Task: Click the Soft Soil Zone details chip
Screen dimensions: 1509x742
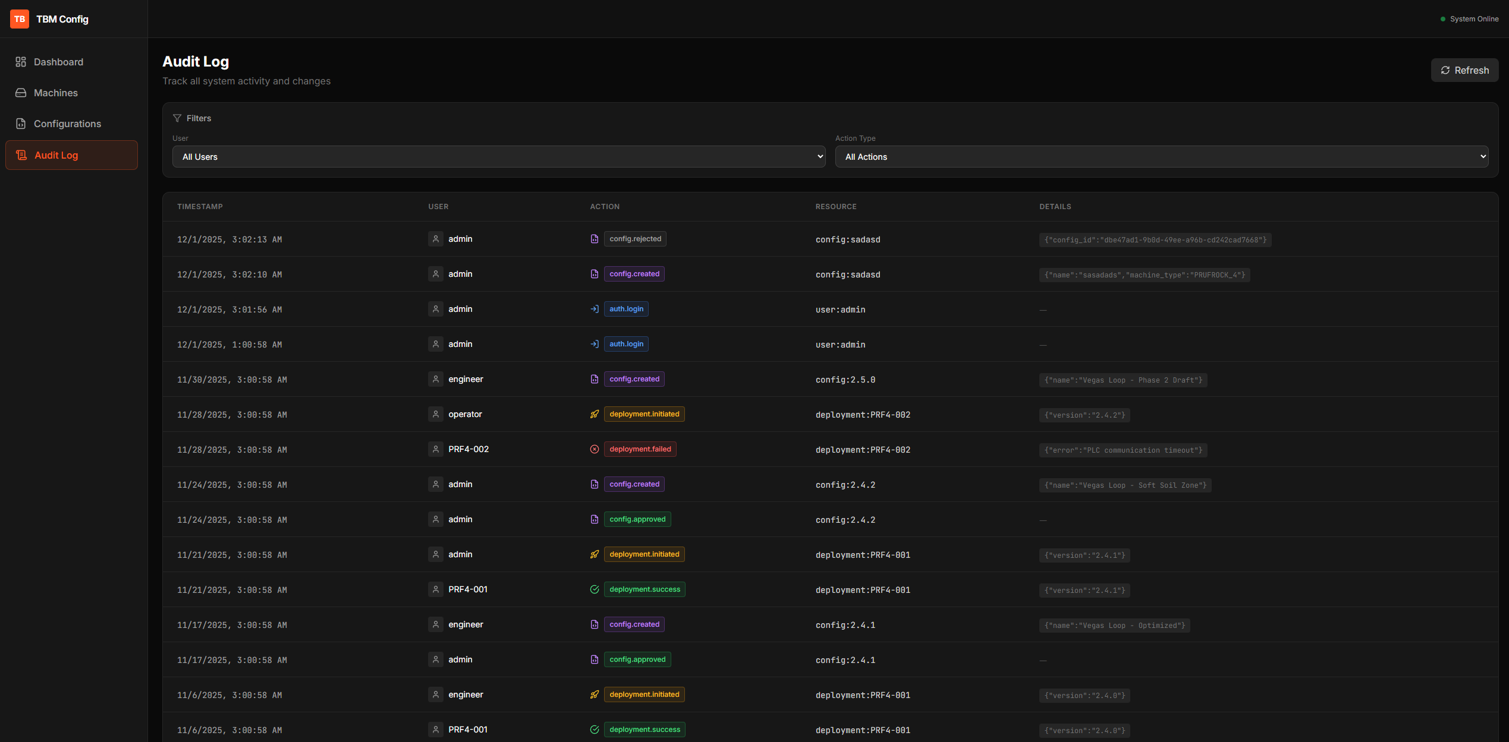Action: click(x=1126, y=485)
